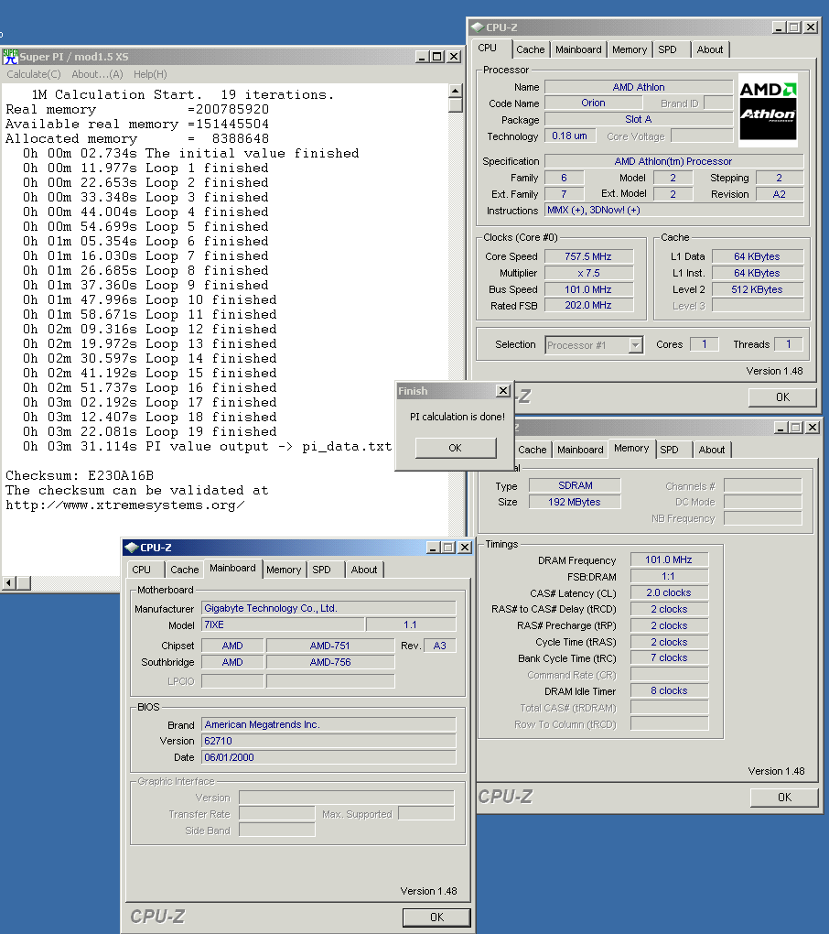Open the Help(H) menu in Super PI
Viewport: 829px width, 934px height.
coord(150,74)
